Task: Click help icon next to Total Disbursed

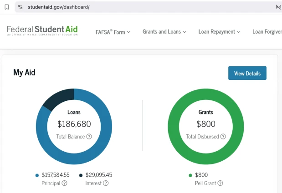Action: click(223, 136)
